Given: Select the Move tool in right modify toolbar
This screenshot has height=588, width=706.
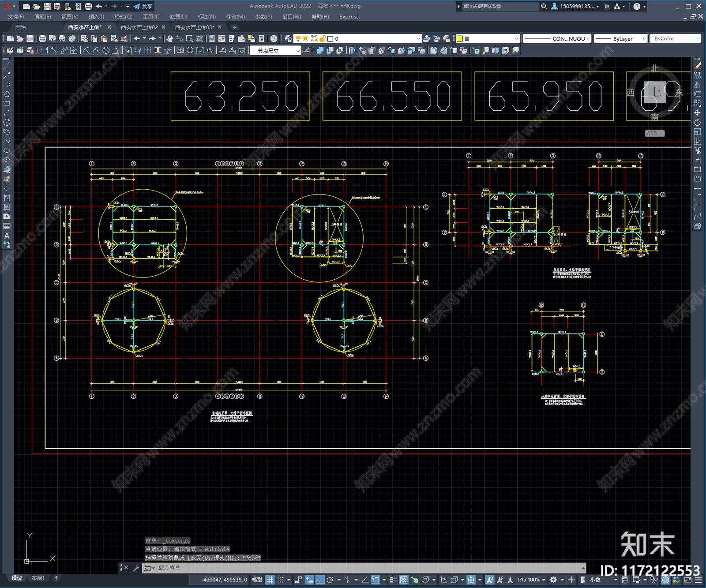Looking at the screenshot, I should (x=697, y=113).
